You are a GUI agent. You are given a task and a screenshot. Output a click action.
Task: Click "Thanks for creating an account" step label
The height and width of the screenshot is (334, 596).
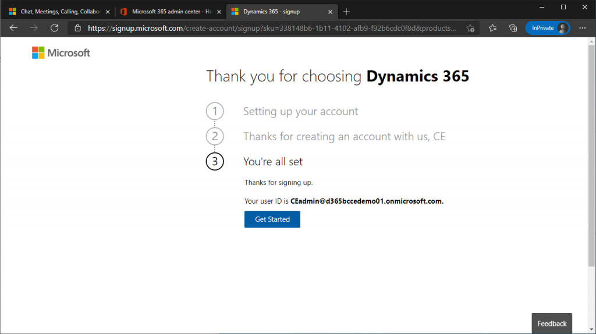pos(345,136)
